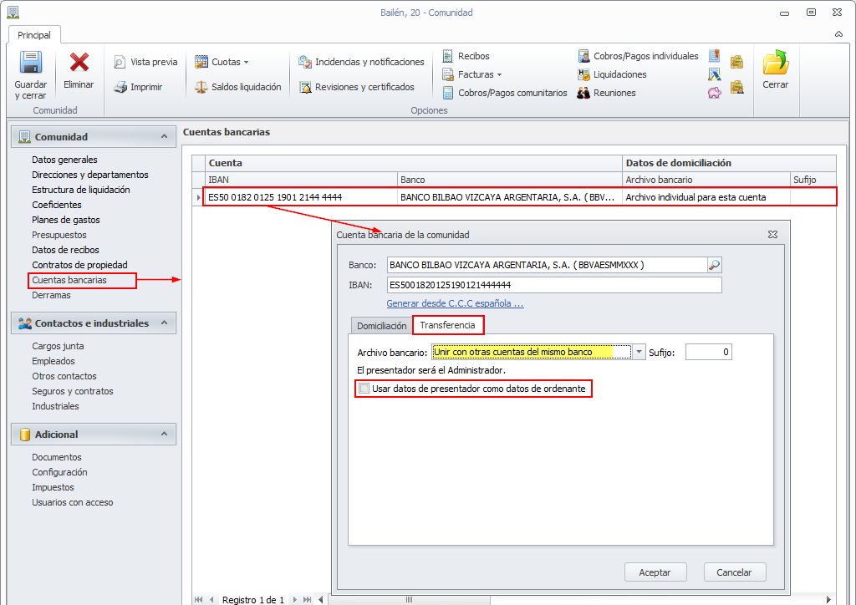Click the Aceptar button
The height and width of the screenshot is (605, 856).
point(655,572)
